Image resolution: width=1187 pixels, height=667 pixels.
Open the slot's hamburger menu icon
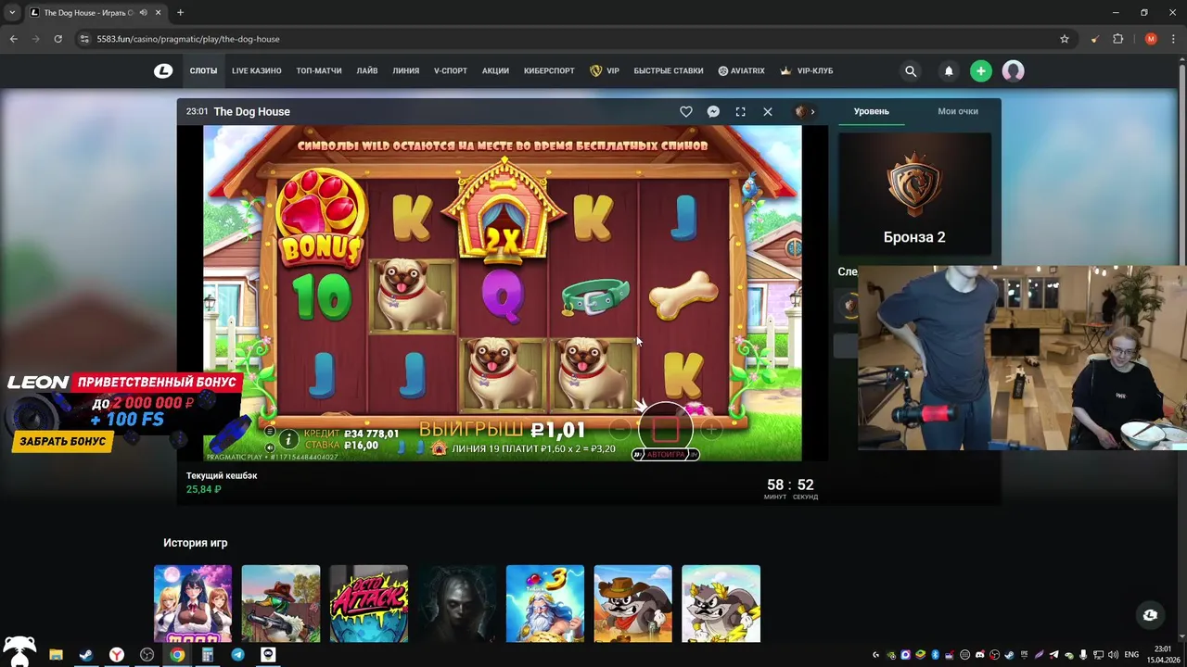point(270,431)
